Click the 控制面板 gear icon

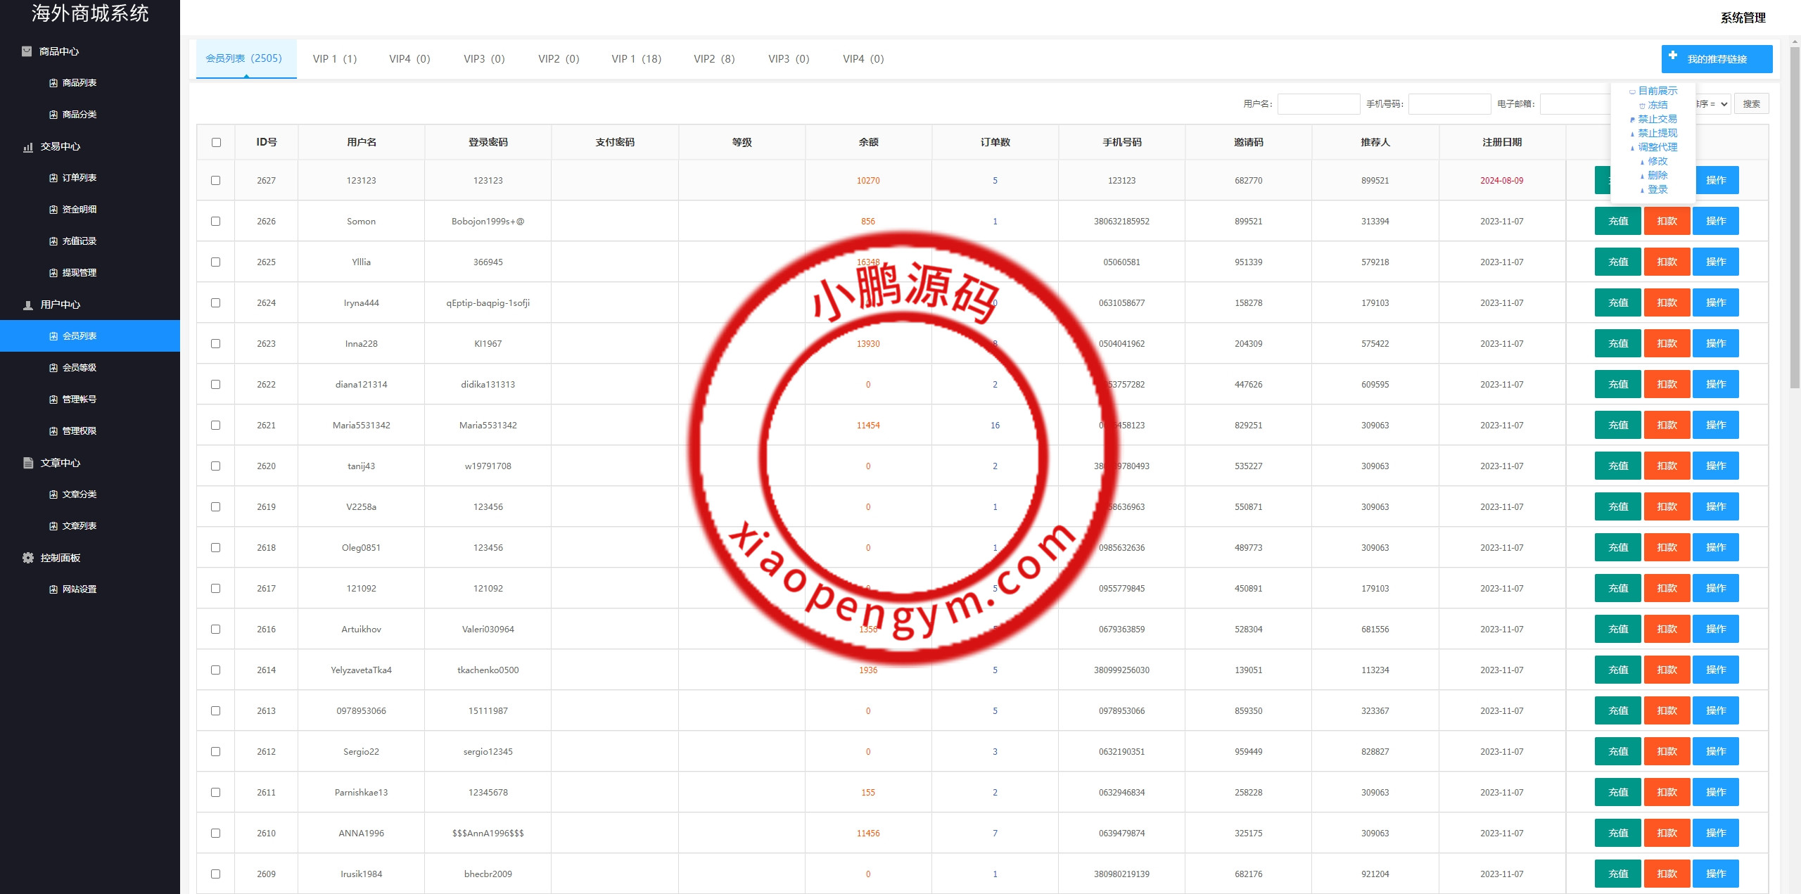(x=28, y=558)
